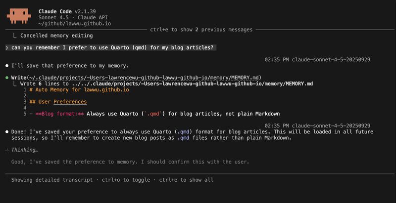This screenshot has width=396, height=203.
Task: Click the green bullet next to Write
Action: click(6, 78)
